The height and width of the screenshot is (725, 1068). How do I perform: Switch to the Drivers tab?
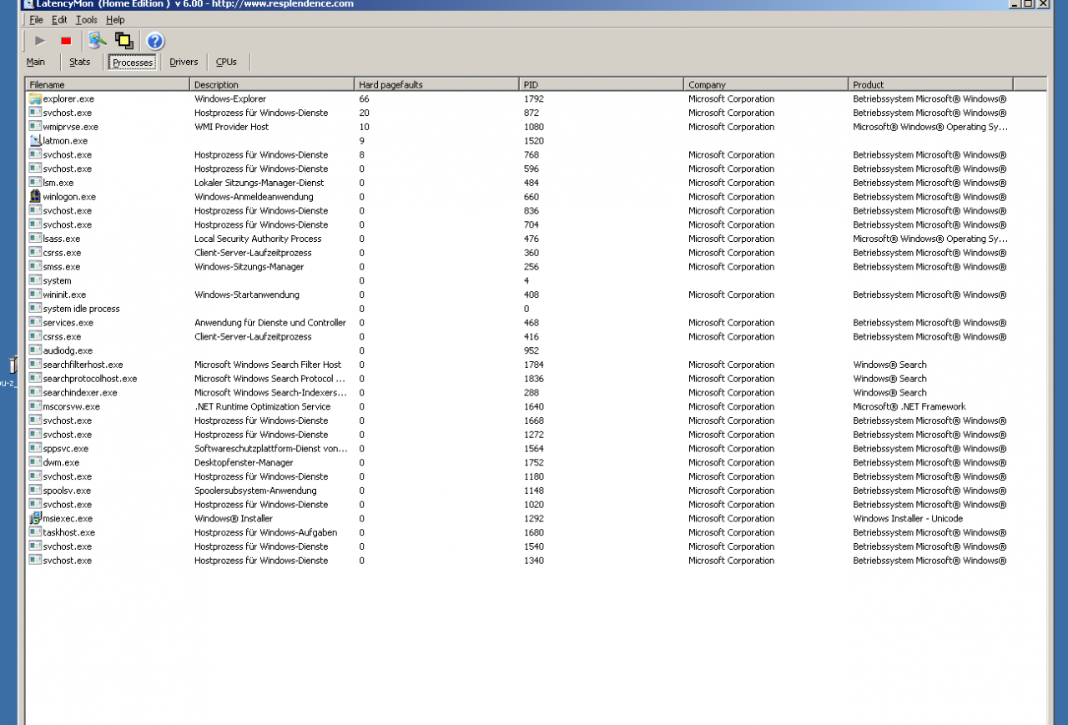click(x=184, y=62)
